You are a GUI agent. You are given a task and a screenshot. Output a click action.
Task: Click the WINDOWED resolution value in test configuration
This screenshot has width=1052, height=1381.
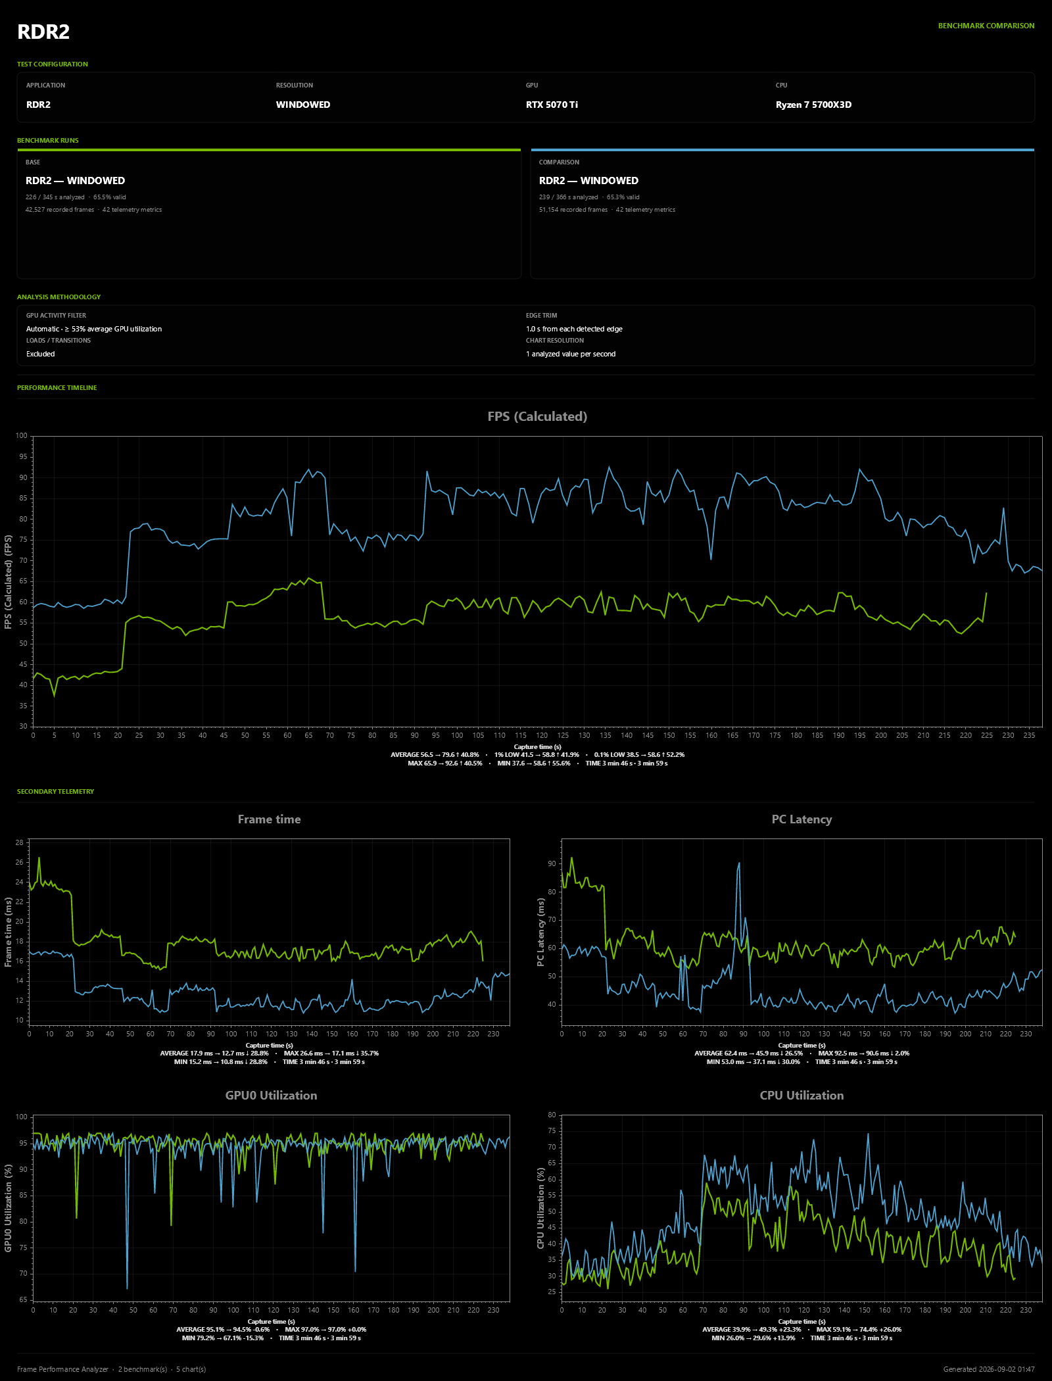coord(303,105)
